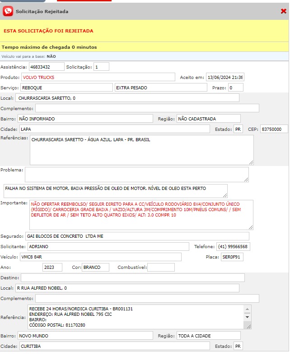This screenshot has width=304, height=360.
Task: Click the empty Destino field
Action: tap(132, 277)
